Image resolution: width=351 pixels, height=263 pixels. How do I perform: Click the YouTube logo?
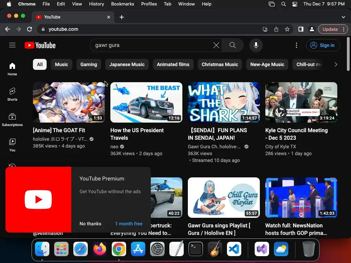pos(40,45)
